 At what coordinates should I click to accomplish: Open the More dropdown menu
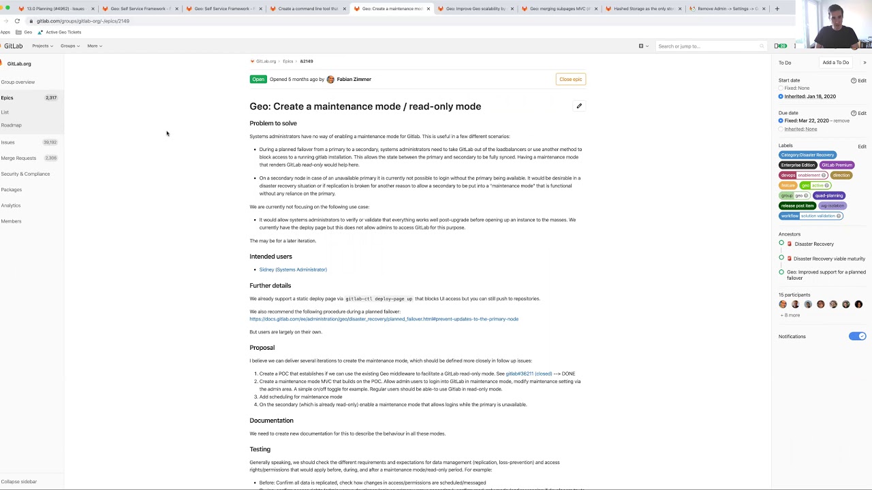[x=94, y=46]
